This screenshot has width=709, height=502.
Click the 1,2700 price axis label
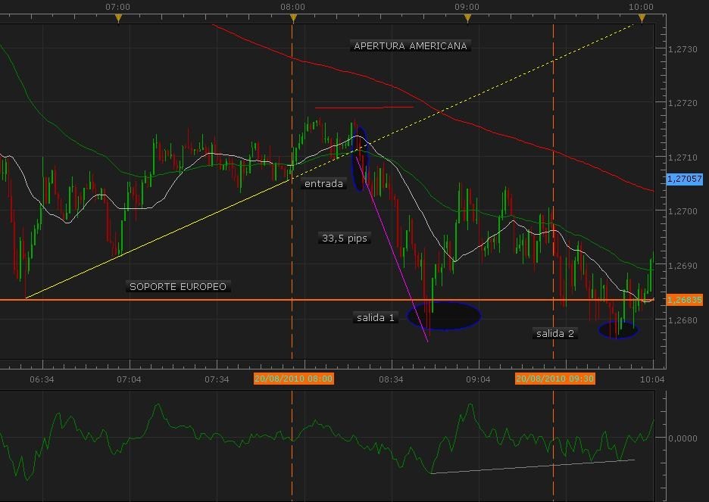click(x=682, y=211)
